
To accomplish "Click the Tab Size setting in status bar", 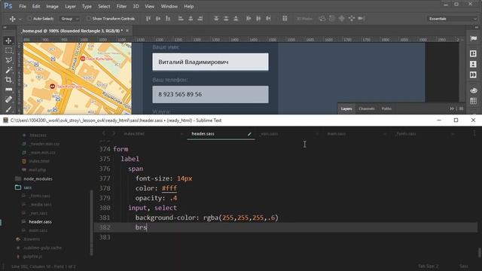I will tap(429, 266).
